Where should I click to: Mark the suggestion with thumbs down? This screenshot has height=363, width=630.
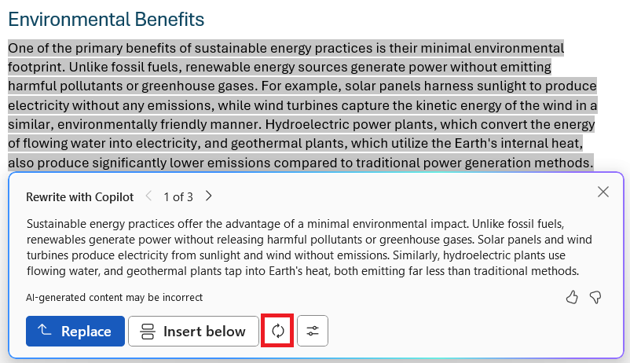[x=595, y=298]
